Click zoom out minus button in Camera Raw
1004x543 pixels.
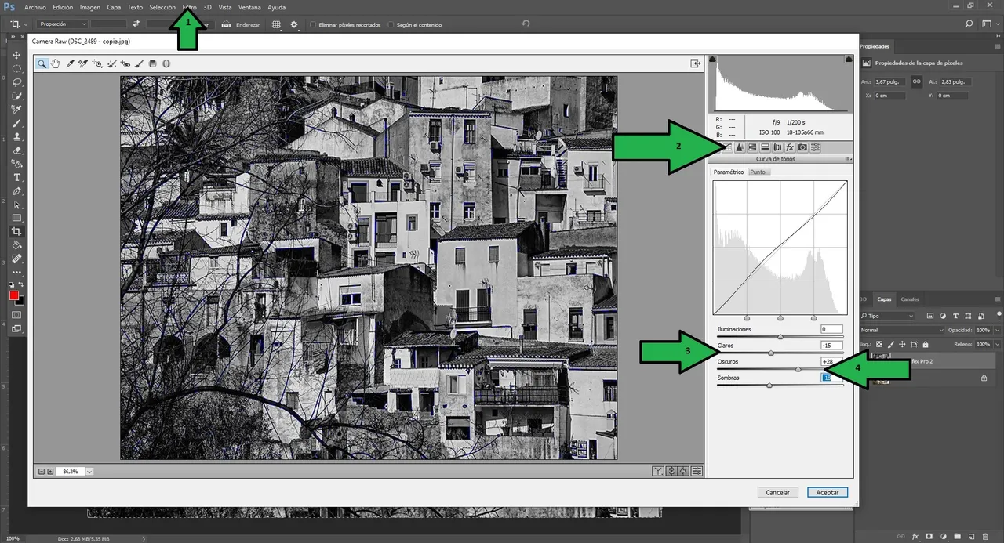pos(40,471)
